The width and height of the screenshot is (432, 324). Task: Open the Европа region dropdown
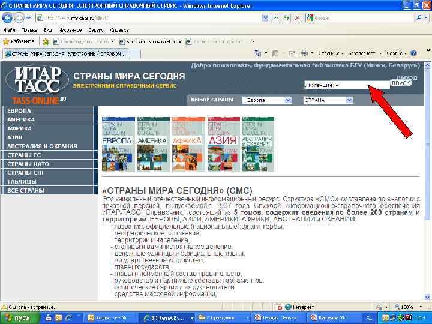(x=267, y=100)
